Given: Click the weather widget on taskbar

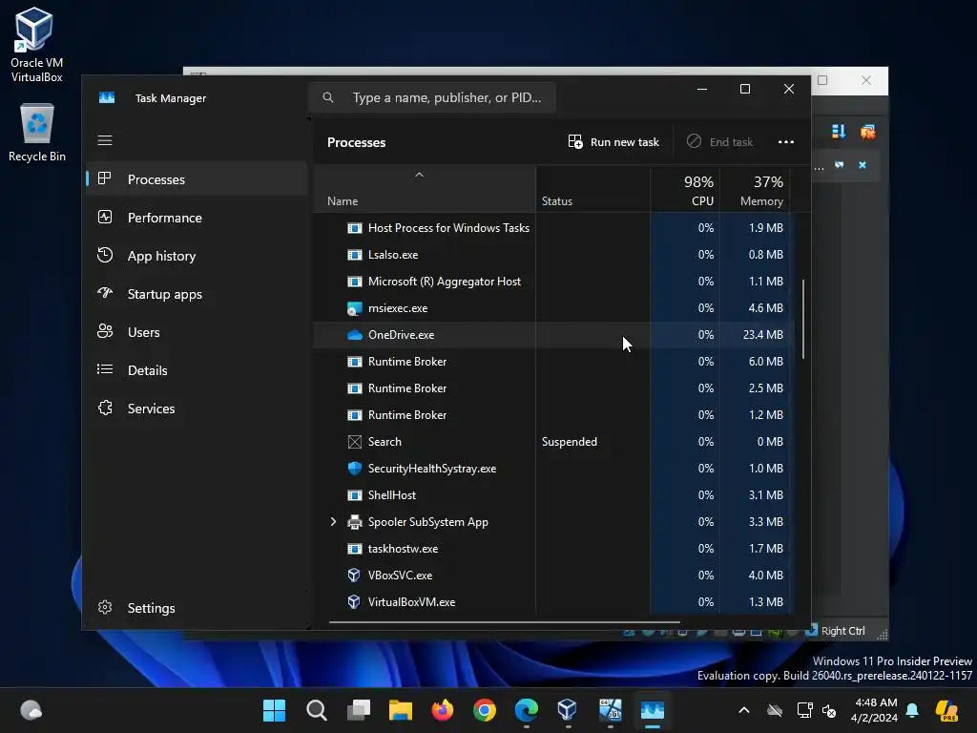Looking at the screenshot, I should click(31, 710).
